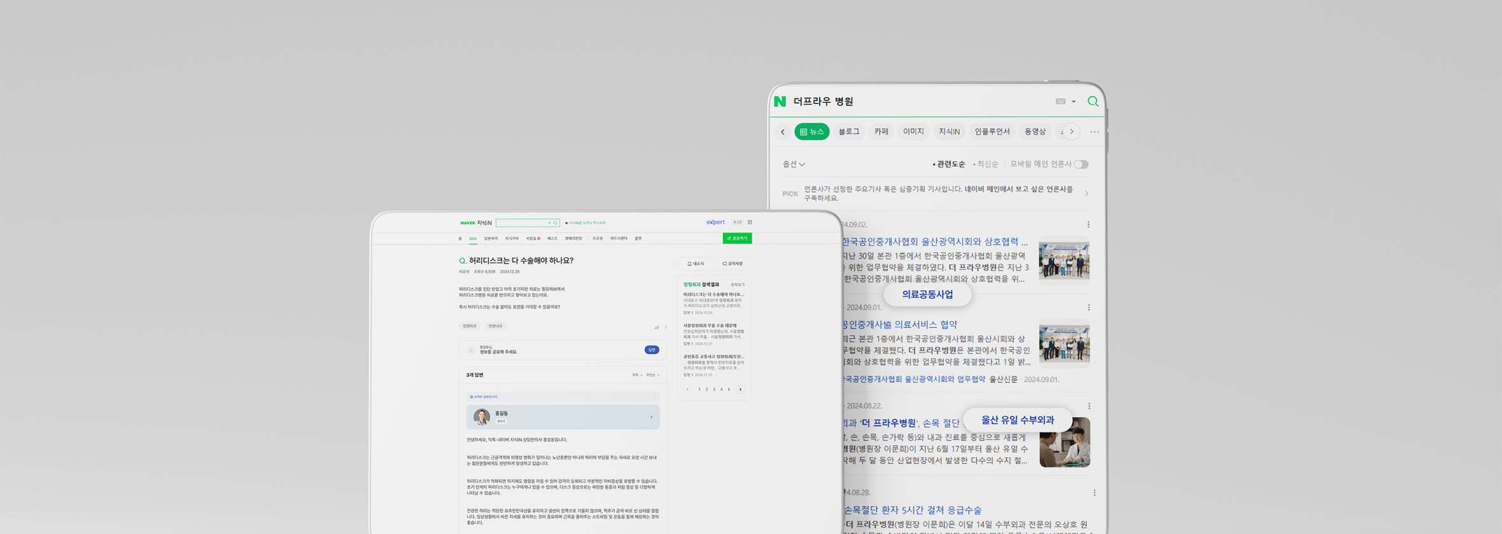Open the three-dot menu beside the category tabs
Screen dimensions: 1502x534
(1094, 132)
